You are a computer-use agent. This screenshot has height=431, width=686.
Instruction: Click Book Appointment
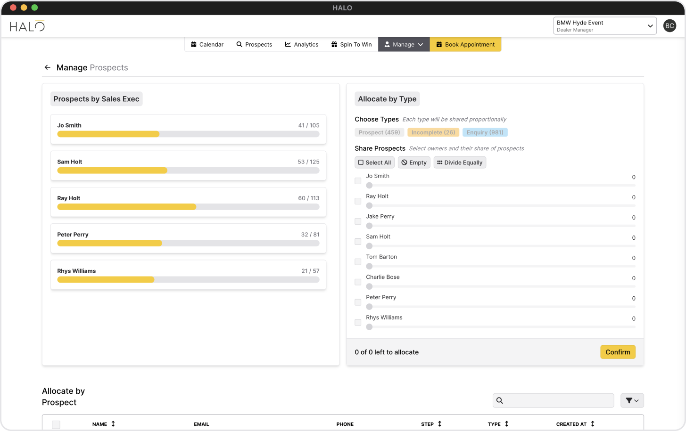pos(465,44)
